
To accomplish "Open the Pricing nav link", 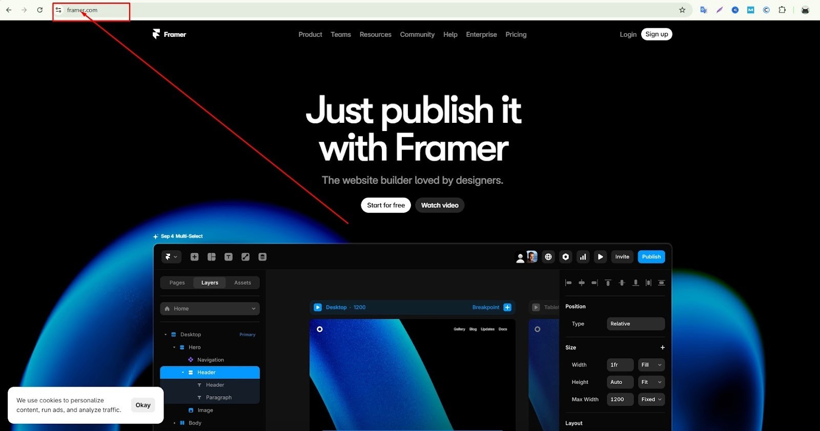I will tap(516, 35).
